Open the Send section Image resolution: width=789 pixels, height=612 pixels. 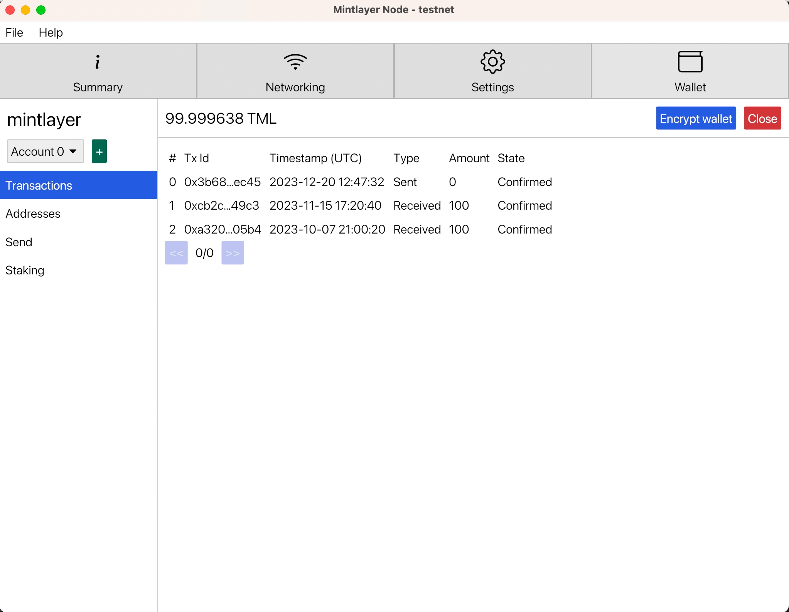click(x=19, y=242)
